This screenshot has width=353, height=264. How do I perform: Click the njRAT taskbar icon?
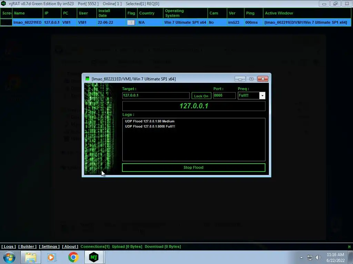(x=94, y=257)
